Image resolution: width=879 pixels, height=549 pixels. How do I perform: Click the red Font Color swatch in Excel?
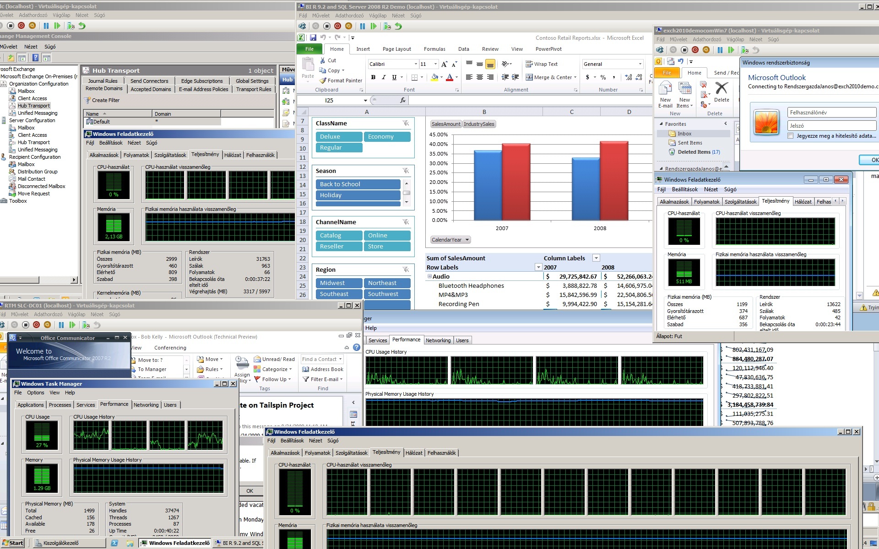pyautogui.click(x=450, y=77)
